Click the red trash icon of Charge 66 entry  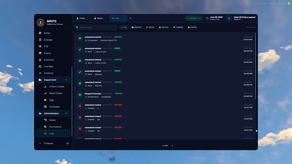pos(80,118)
